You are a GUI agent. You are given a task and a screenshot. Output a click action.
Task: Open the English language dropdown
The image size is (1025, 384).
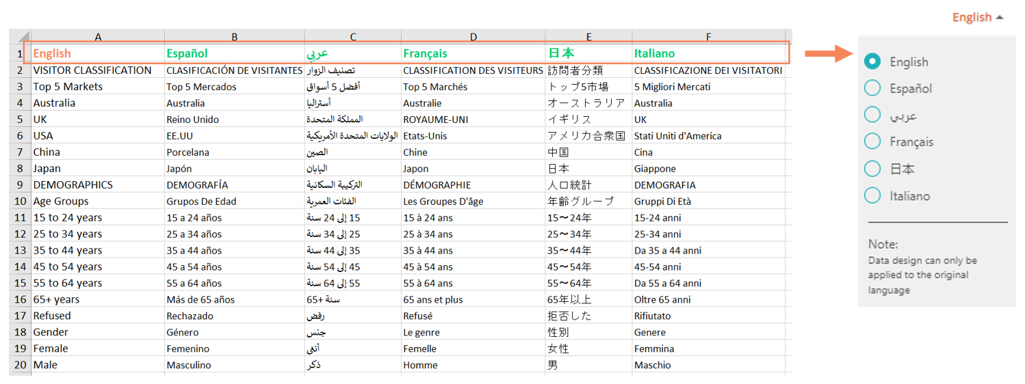click(977, 18)
